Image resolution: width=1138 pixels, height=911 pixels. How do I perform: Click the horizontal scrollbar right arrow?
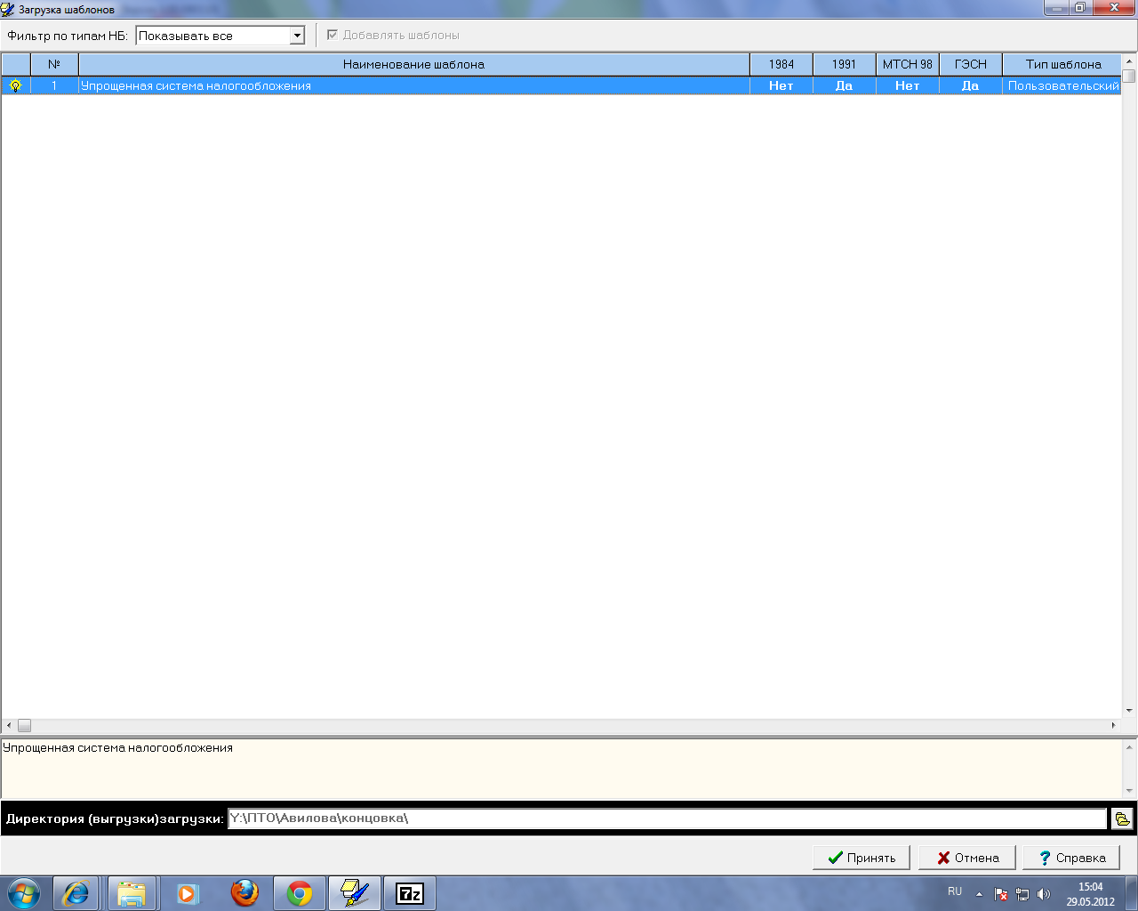[x=1114, y=726]
